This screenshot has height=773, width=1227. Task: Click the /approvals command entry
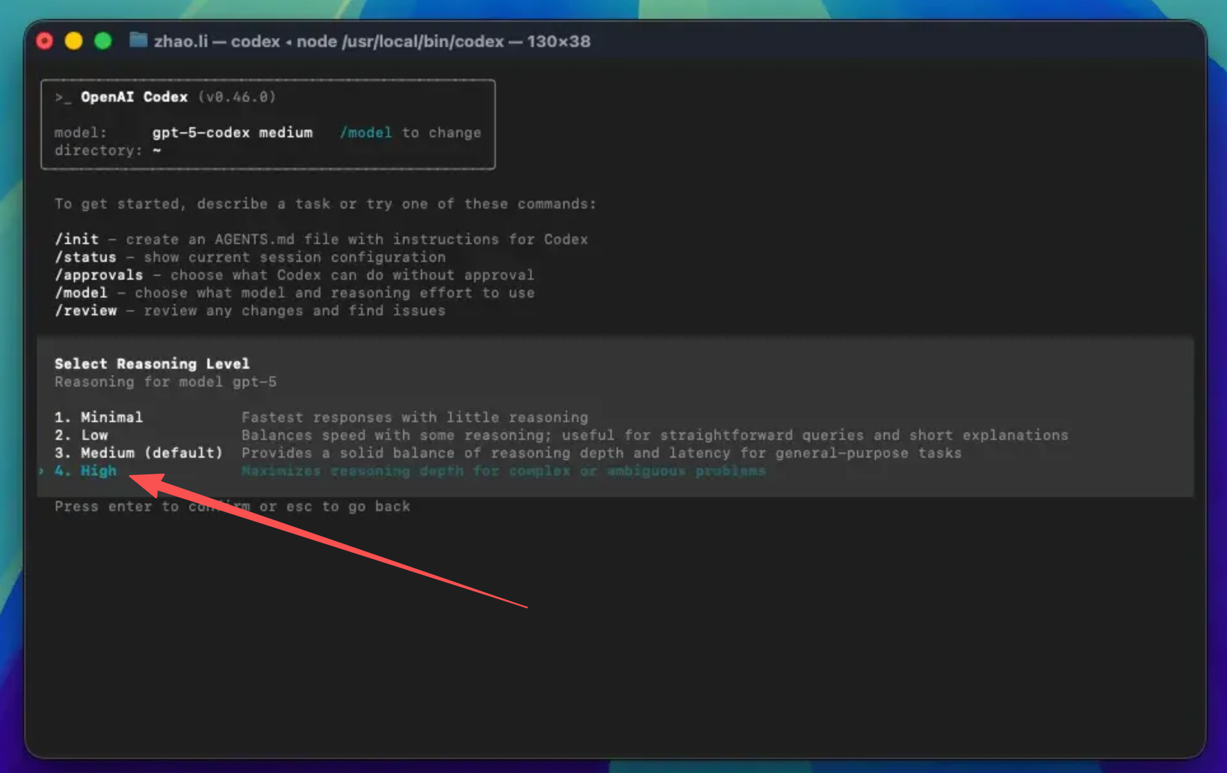coord(294,275)
